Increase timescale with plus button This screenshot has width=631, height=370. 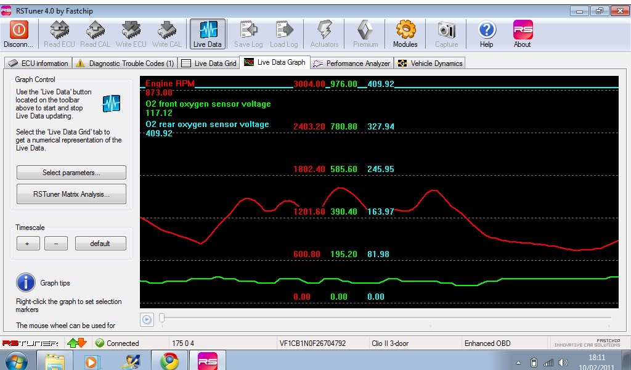point(27,244)
